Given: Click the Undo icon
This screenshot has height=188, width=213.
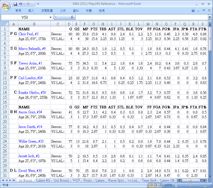Looking at the screenshot, I should (x=21, y=4).
